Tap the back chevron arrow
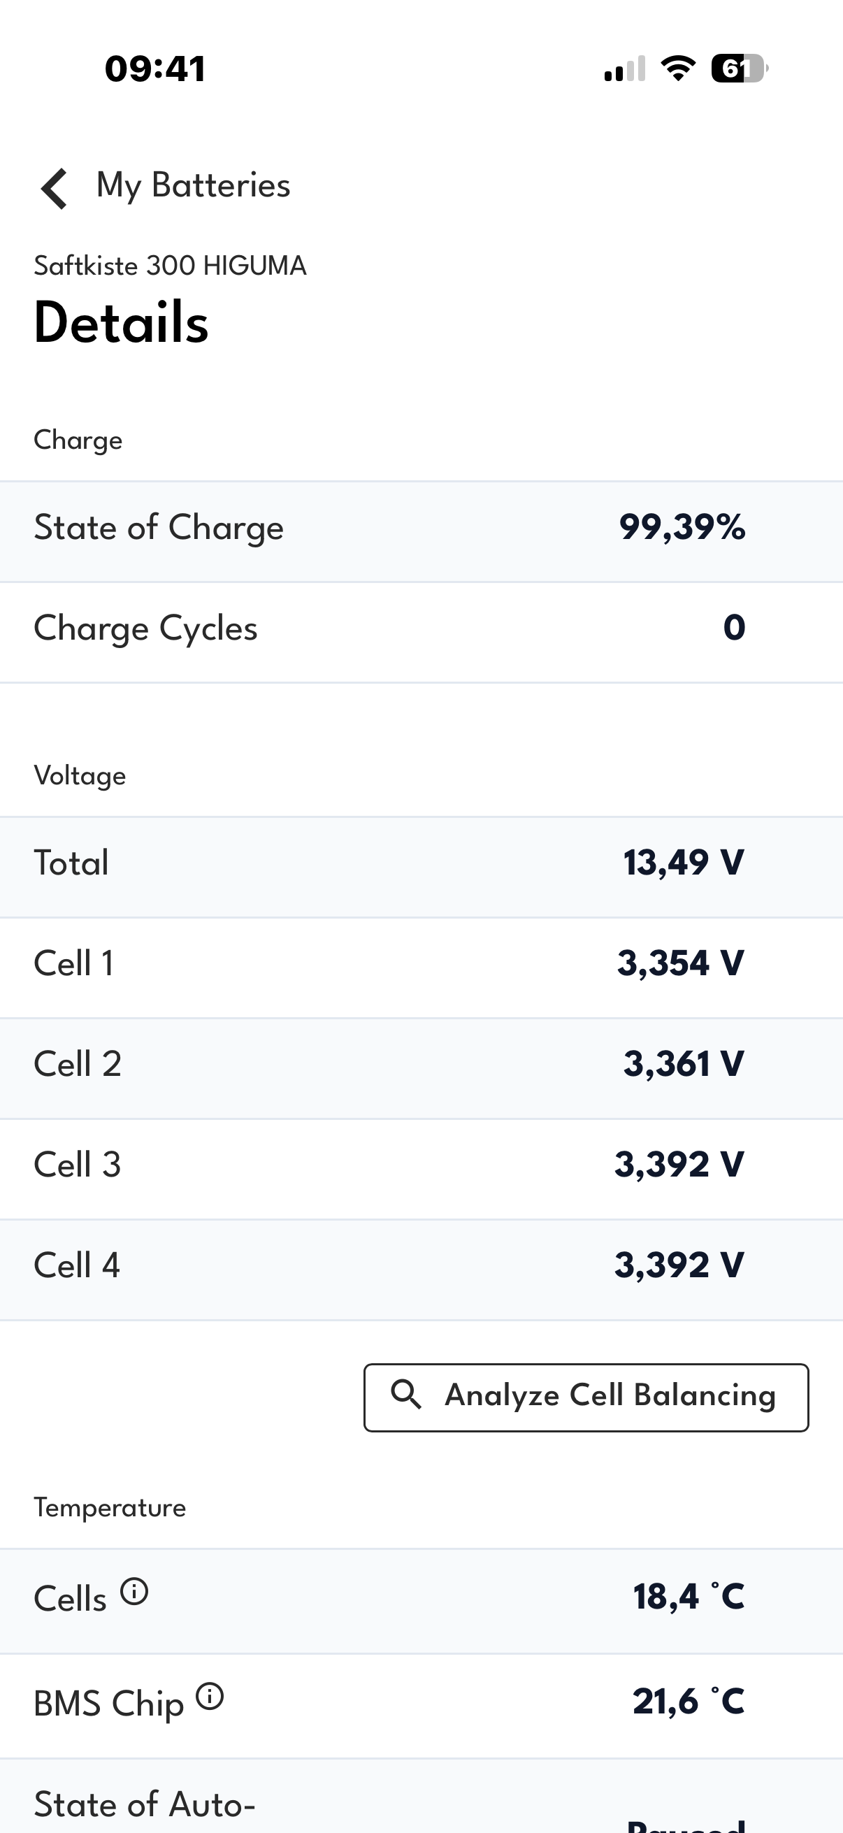 [54, 189]
